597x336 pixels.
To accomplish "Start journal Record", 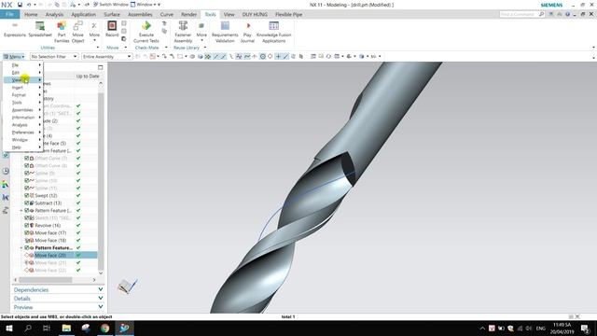I will coord(112,29).
